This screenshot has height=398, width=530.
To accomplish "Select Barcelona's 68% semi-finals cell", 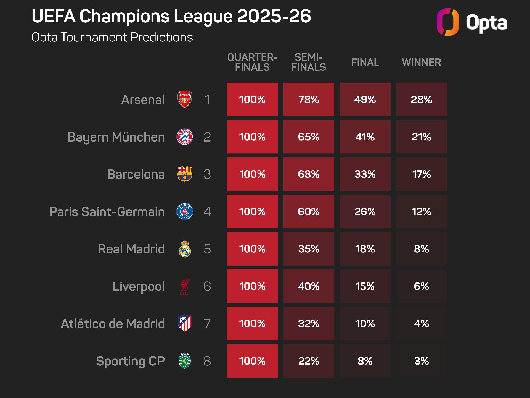I will pos(309,174).
